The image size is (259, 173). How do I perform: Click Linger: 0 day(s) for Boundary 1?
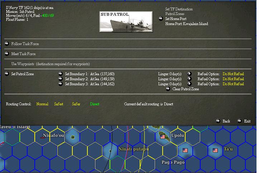coord(170,74)
